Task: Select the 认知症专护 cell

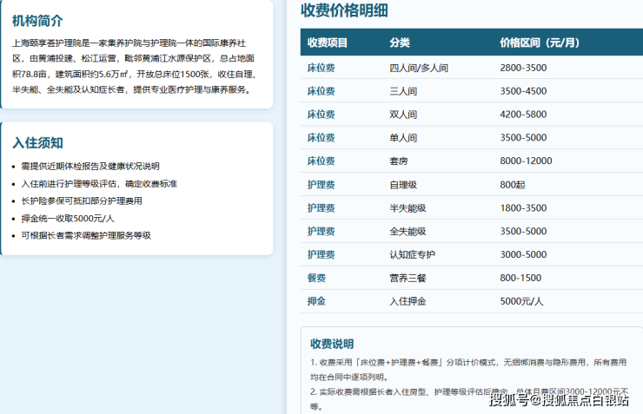Action: [412, 254]
